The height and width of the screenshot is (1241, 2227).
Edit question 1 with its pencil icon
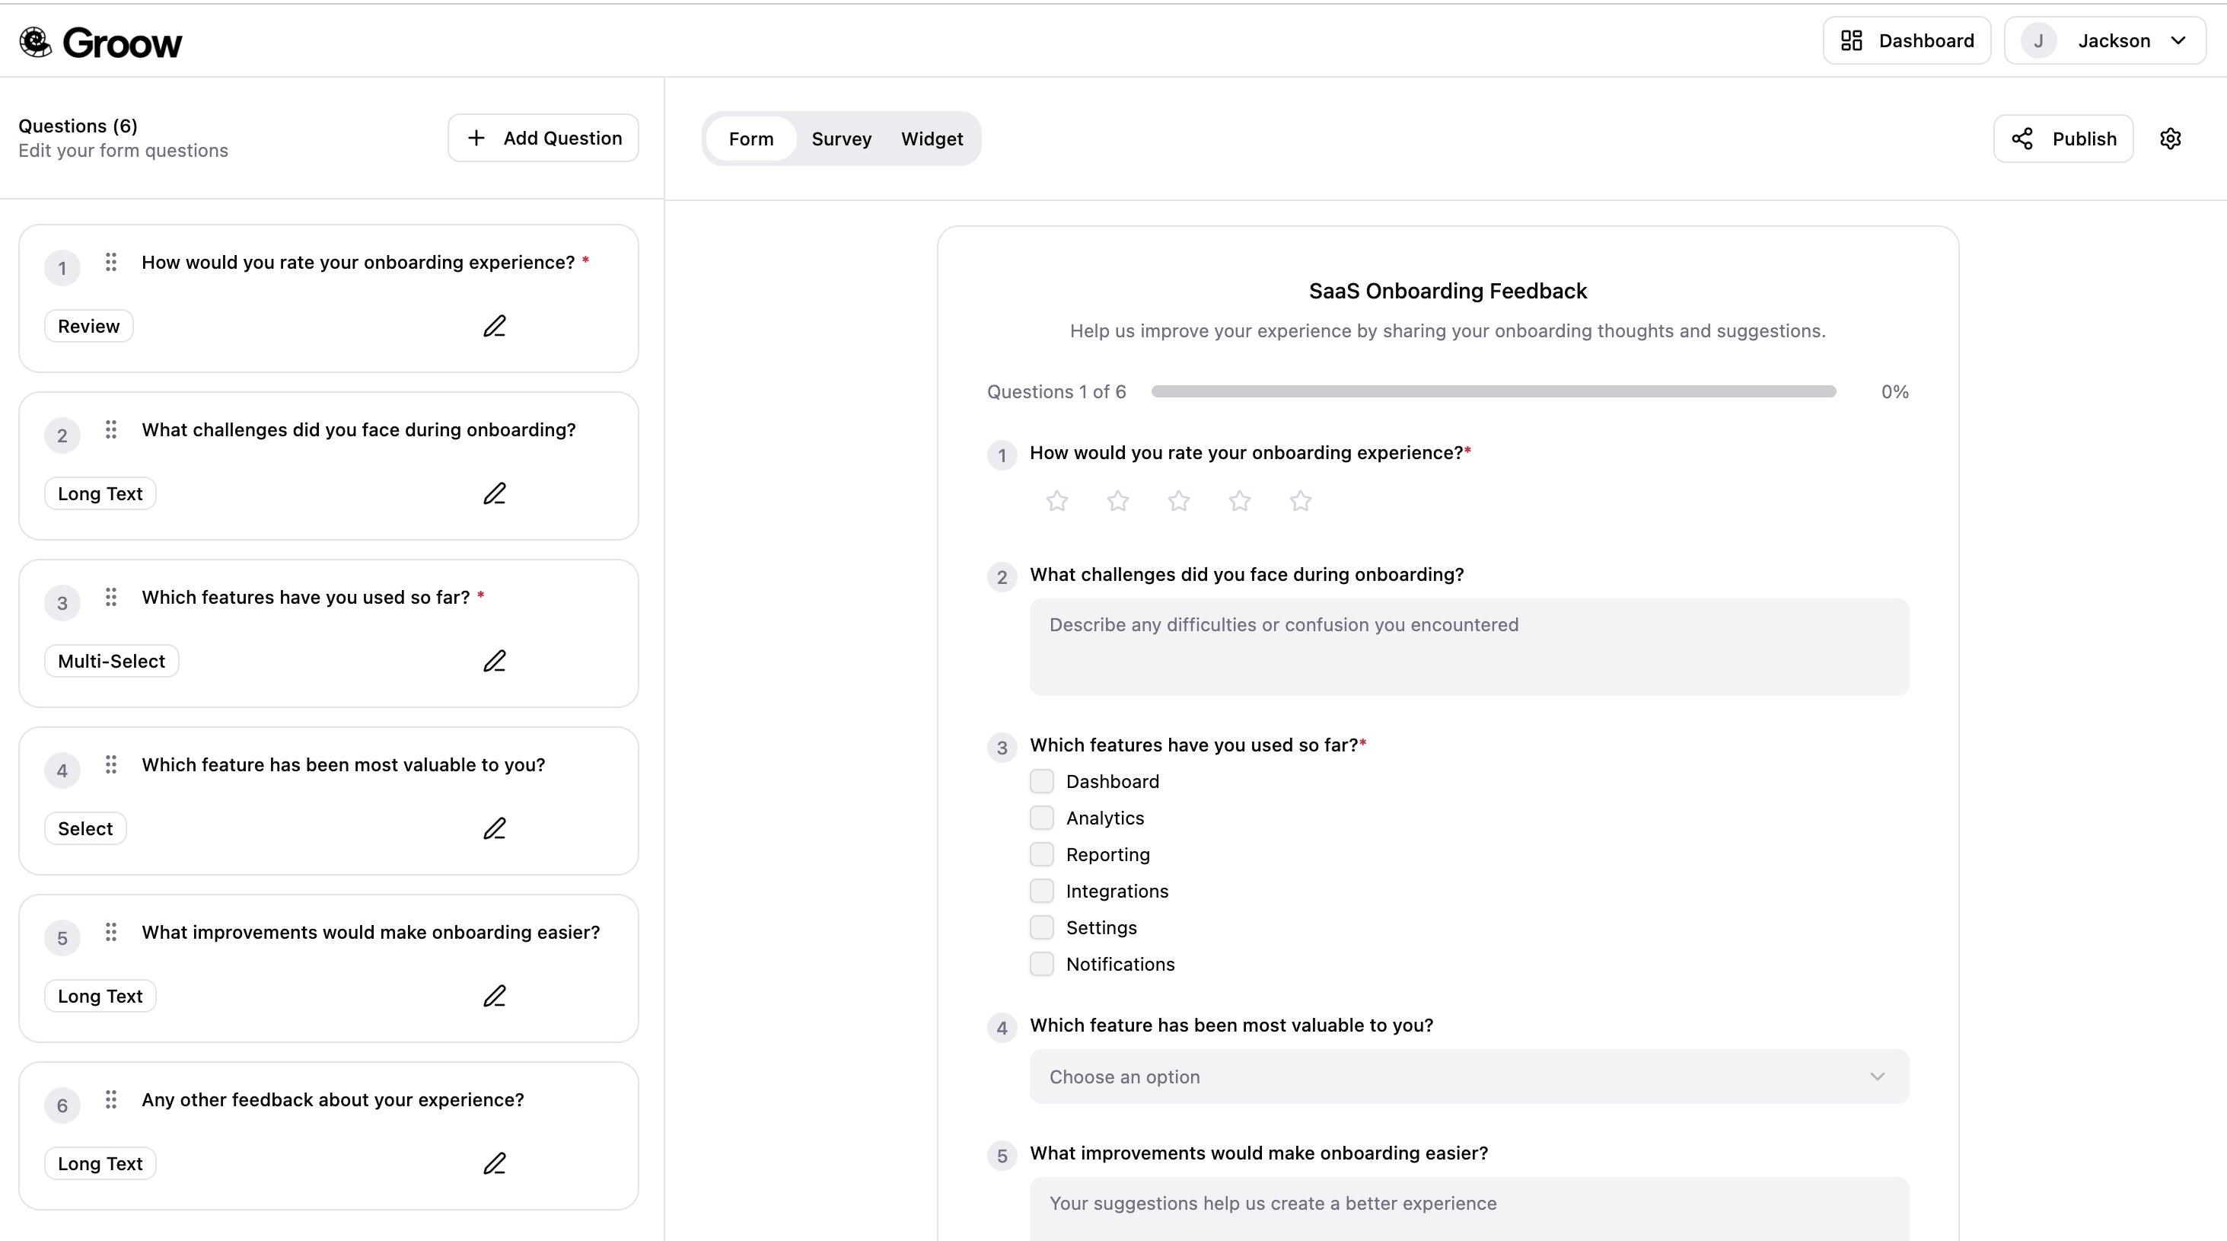[495, 326]
